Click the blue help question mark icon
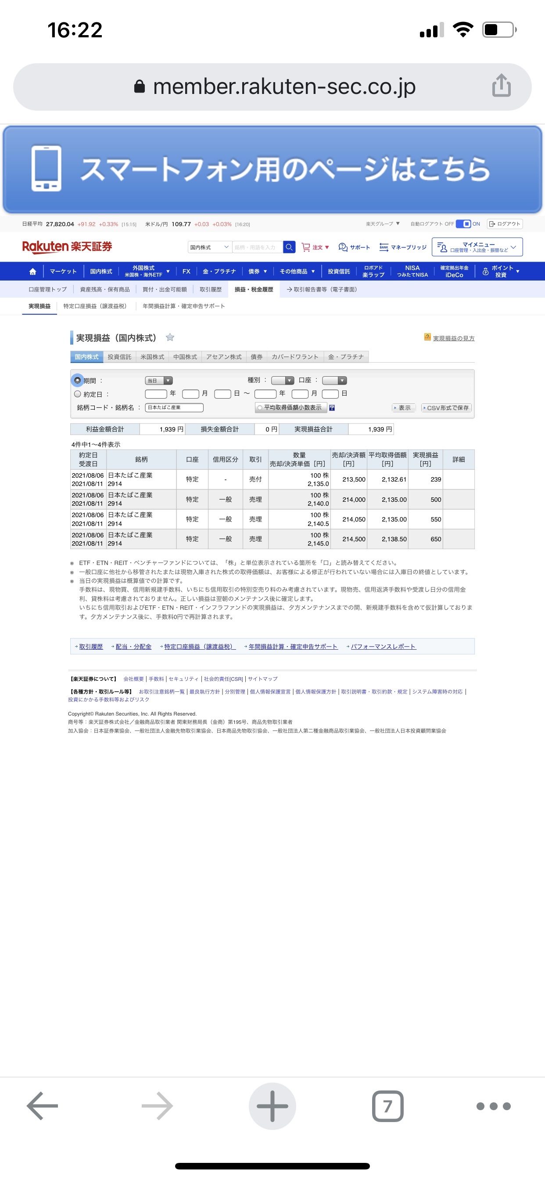545x1180 pixels. [x=332, y=408]
